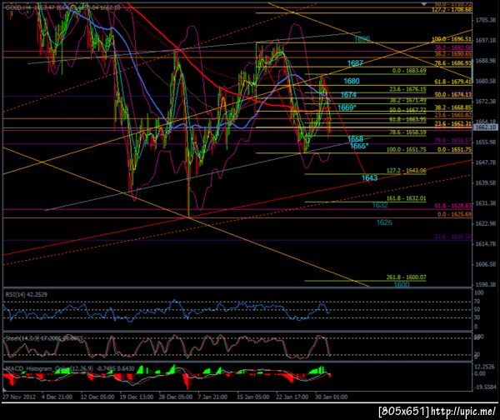The width and height of the screenshot is (500, 420).
Task: Click the cyan 1658 price annotation
Action: [x=355, y=138]
